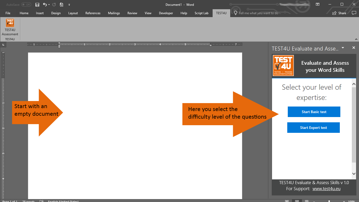Maximize the Word window
Viewport: 359px width, 202px height.
coord(342,4)
